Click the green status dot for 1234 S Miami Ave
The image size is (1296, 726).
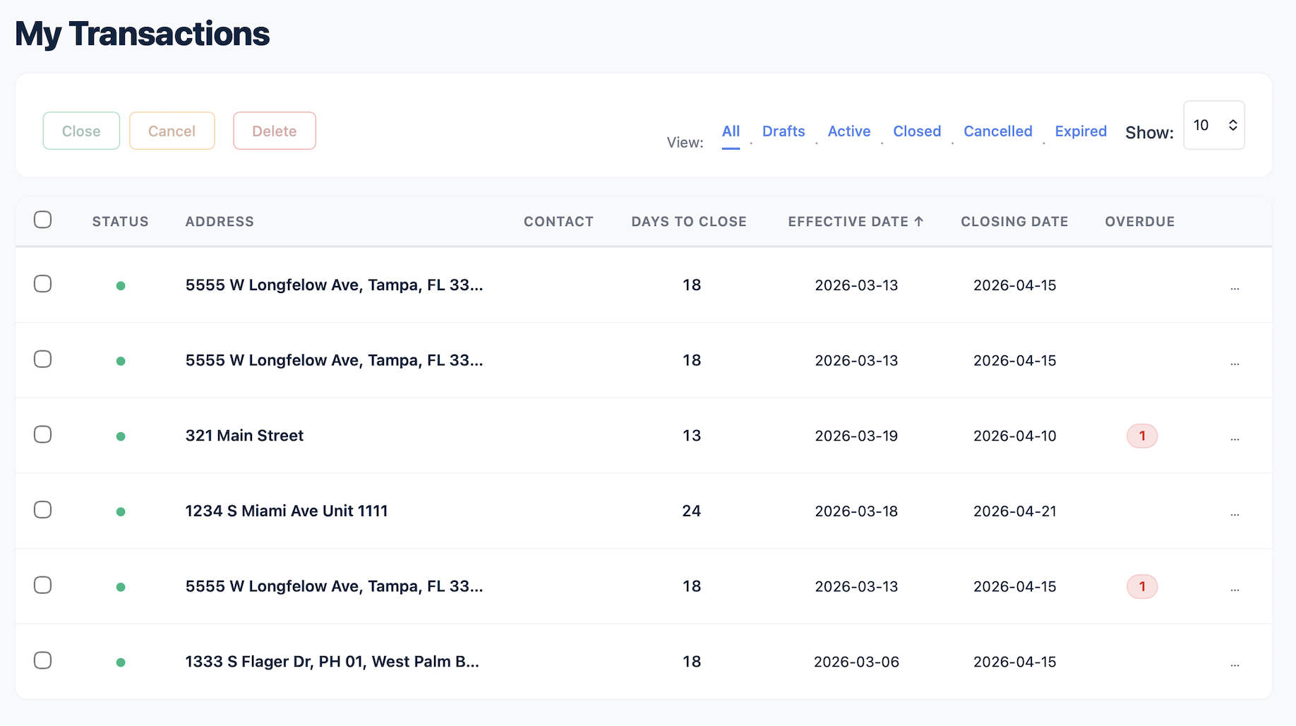click(121, 511)
